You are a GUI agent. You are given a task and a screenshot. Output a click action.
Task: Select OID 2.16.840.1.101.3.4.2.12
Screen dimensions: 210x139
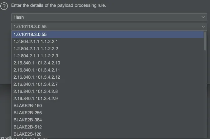pos(37,77)
